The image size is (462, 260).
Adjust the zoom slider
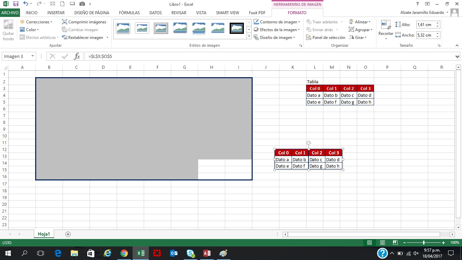(x=424, y=243)
